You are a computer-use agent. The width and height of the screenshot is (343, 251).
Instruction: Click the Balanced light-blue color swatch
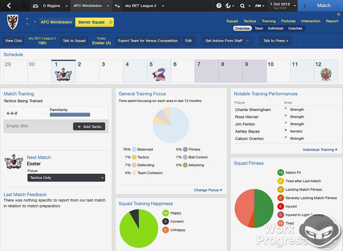tap(134, 149)
